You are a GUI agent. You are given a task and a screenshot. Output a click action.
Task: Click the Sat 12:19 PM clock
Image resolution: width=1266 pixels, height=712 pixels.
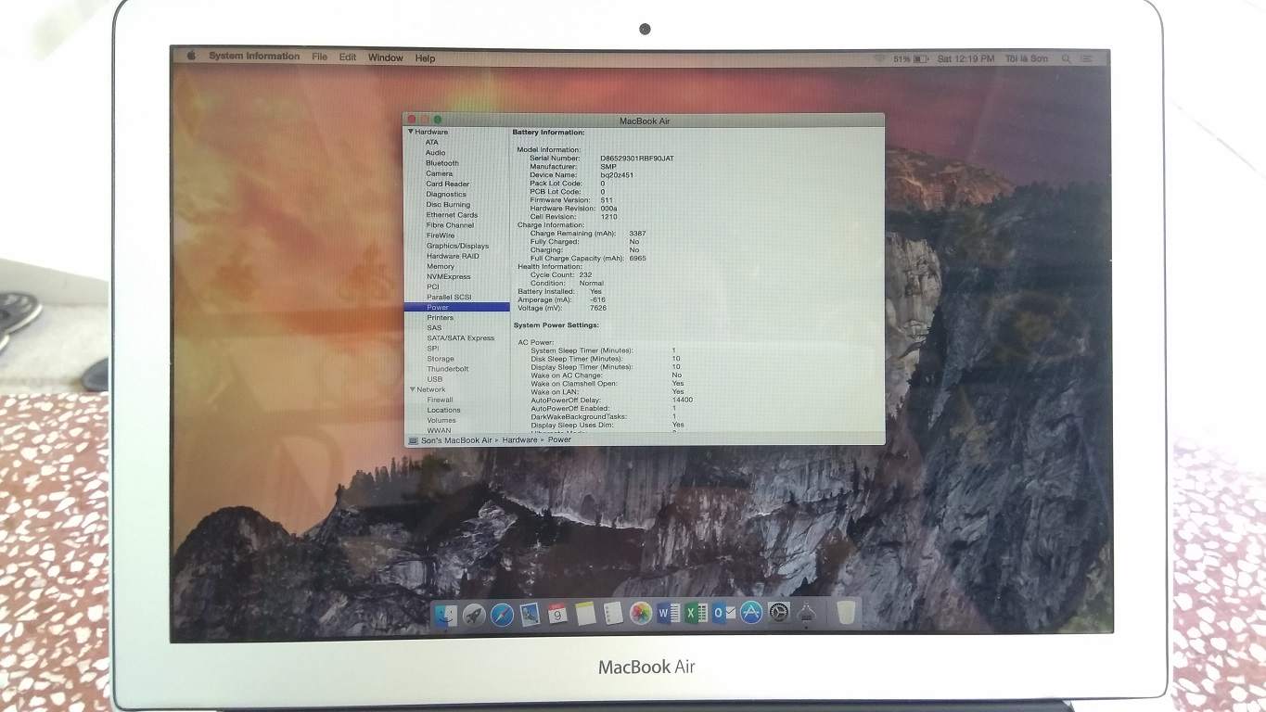[965, 58]
